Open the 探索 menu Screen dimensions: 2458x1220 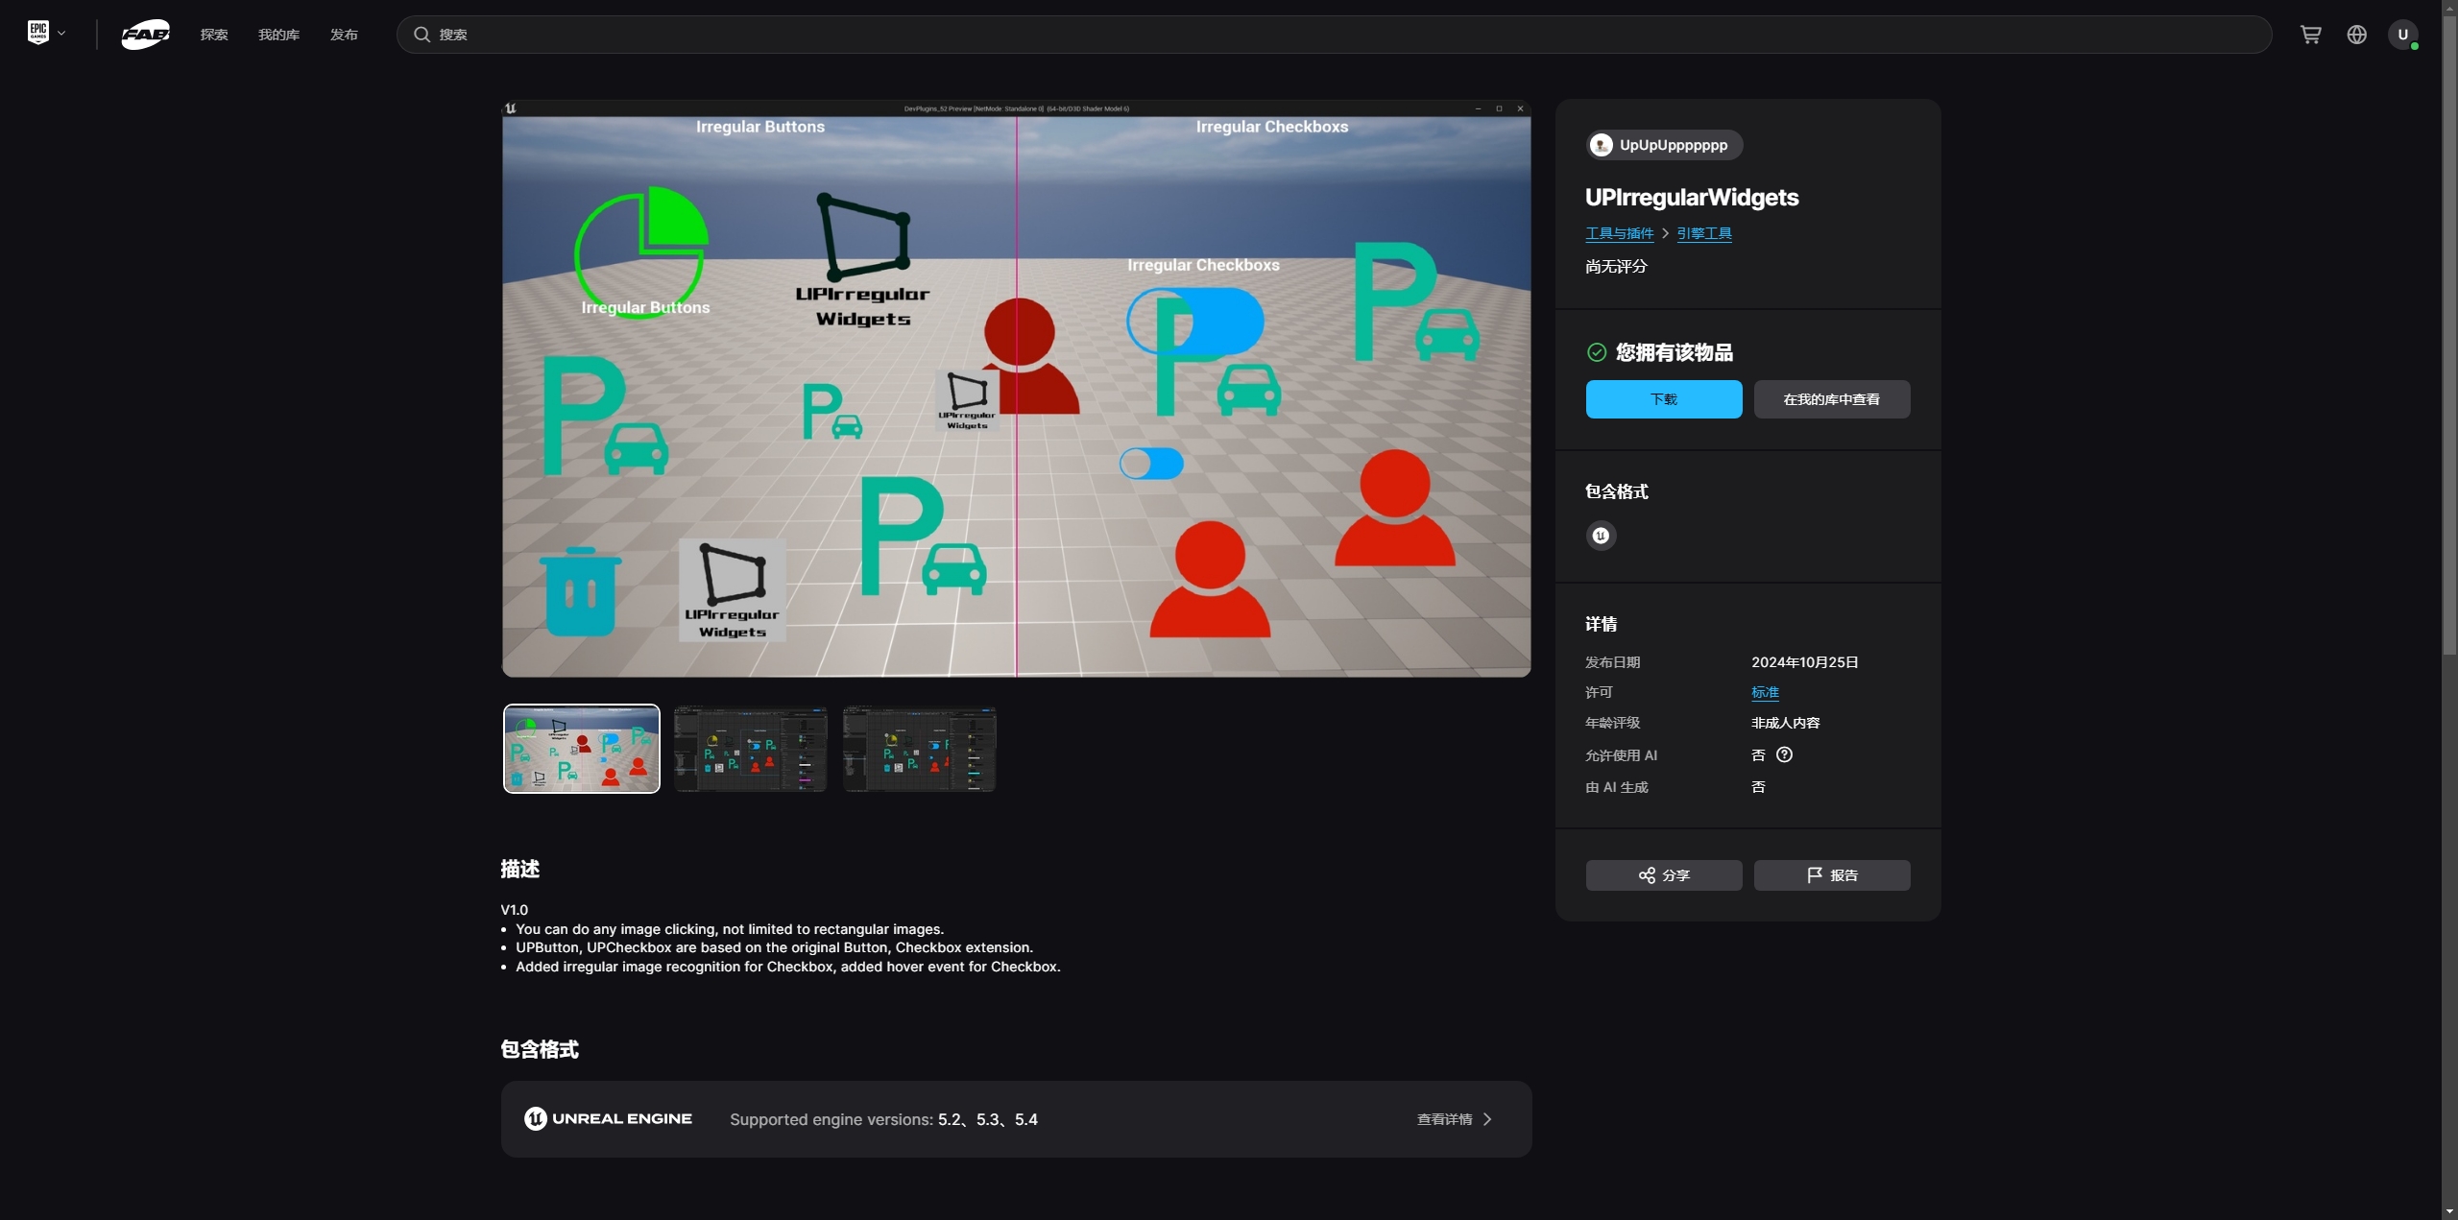(x=214, y=35)
